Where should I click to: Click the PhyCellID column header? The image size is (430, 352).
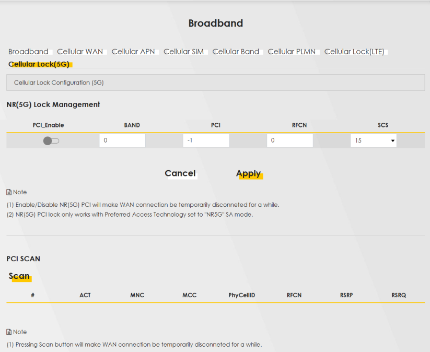(x=241, y=295)
